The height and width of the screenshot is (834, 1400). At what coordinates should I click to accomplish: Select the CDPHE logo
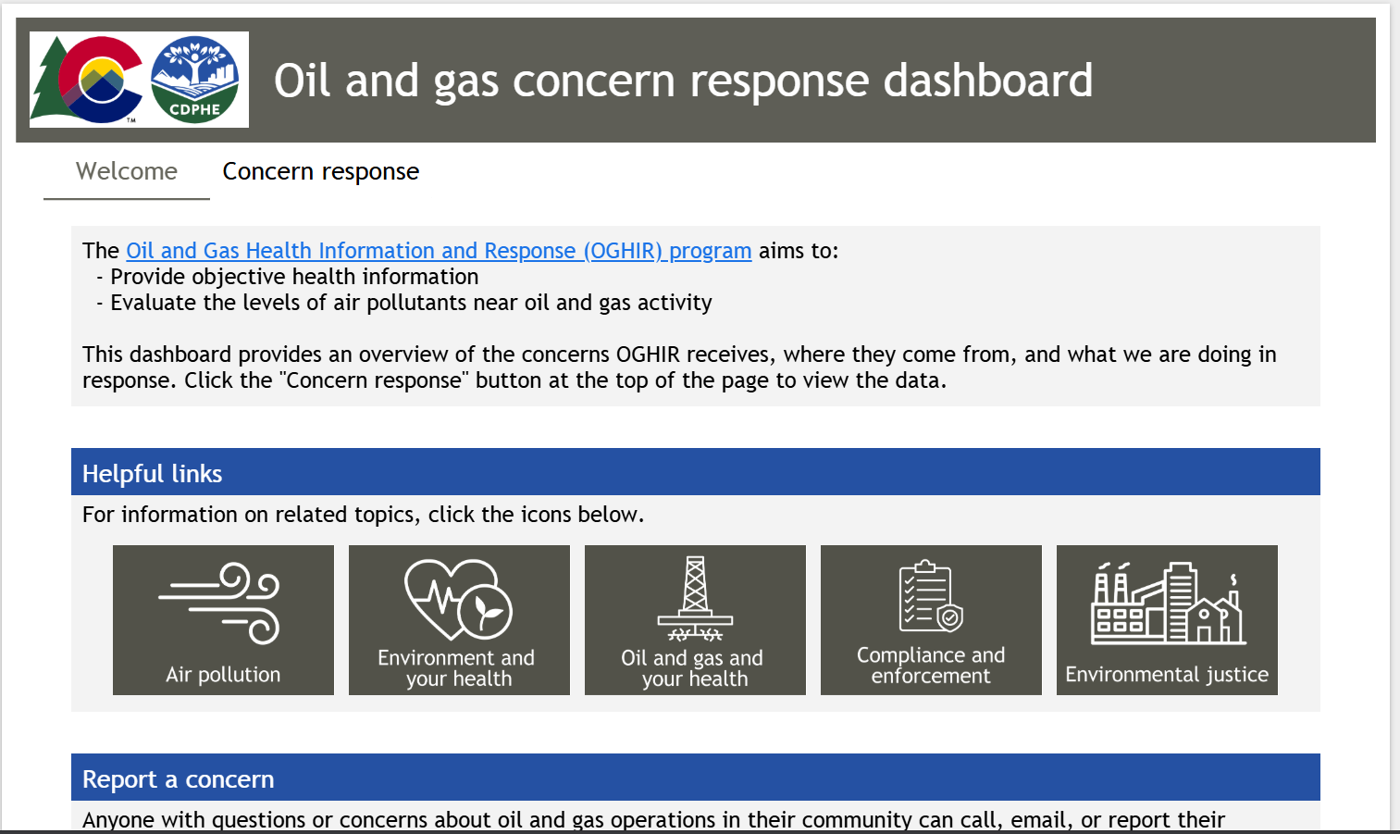pos(196,80)
